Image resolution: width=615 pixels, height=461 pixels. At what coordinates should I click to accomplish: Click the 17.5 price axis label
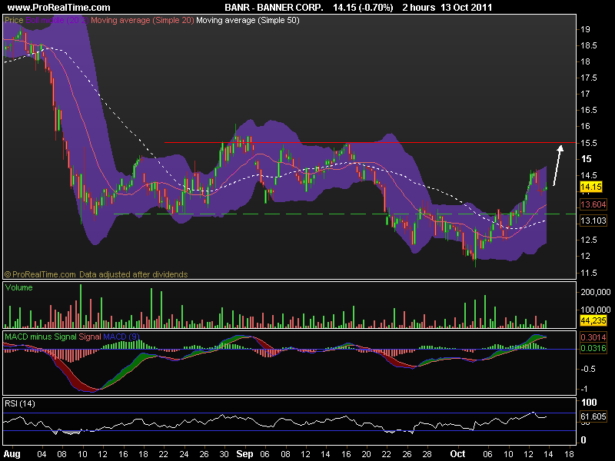588,78
